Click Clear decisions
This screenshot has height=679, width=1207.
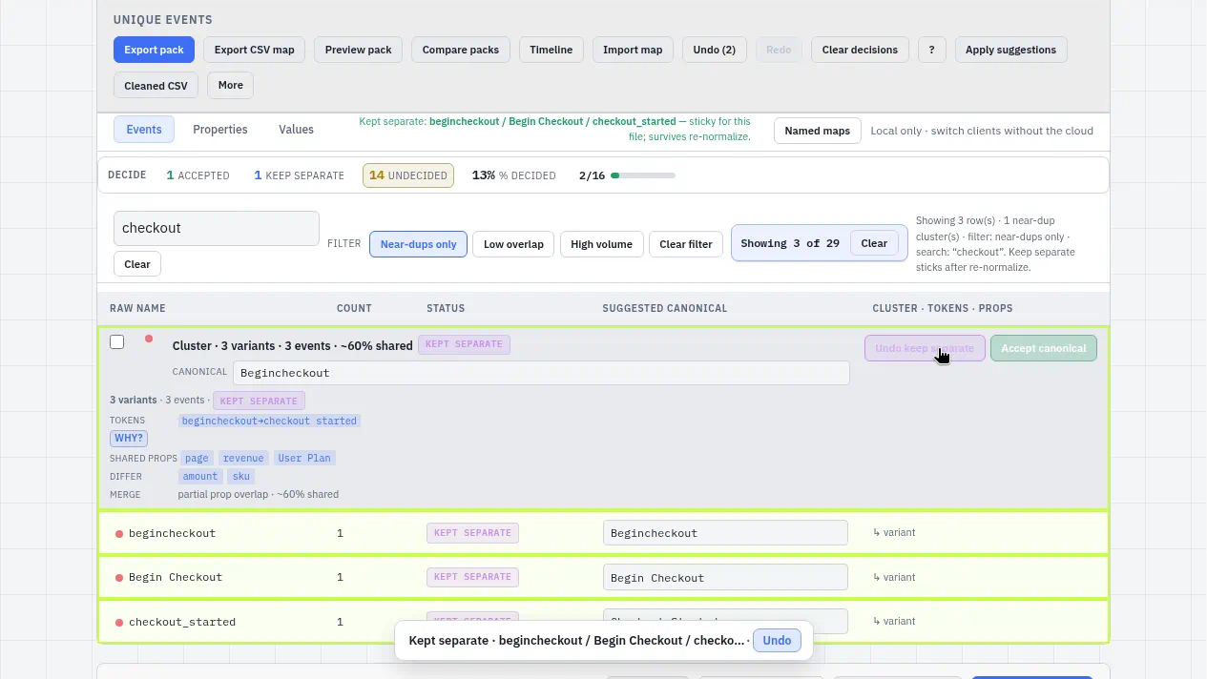click(x=860, y=50)
